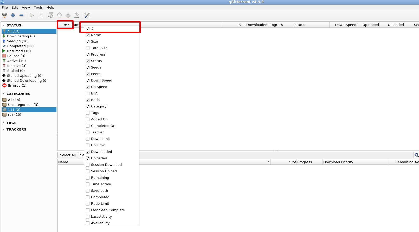Open the View menu
The width and height of the screenshot is (419, 232).
pyautogui.click(x=26, y=7)
